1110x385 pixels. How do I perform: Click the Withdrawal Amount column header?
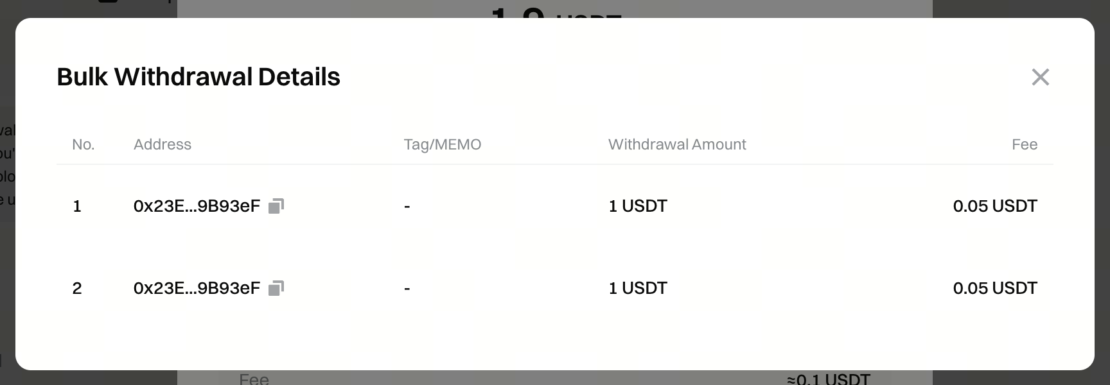coord(677,144)
